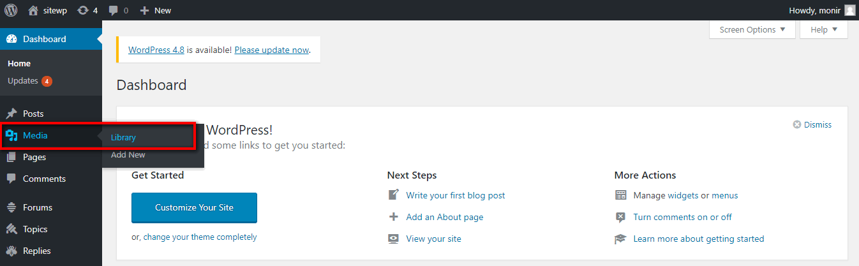Open Write your first blog post link

click(x=456, y=195)
